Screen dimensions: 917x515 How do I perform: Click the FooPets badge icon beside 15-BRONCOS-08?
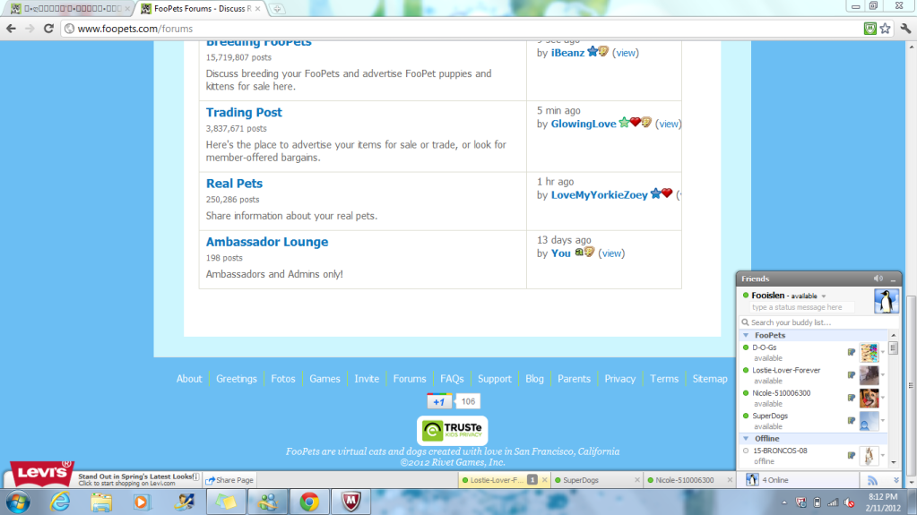pyautogui.click(x=852, y=455)
